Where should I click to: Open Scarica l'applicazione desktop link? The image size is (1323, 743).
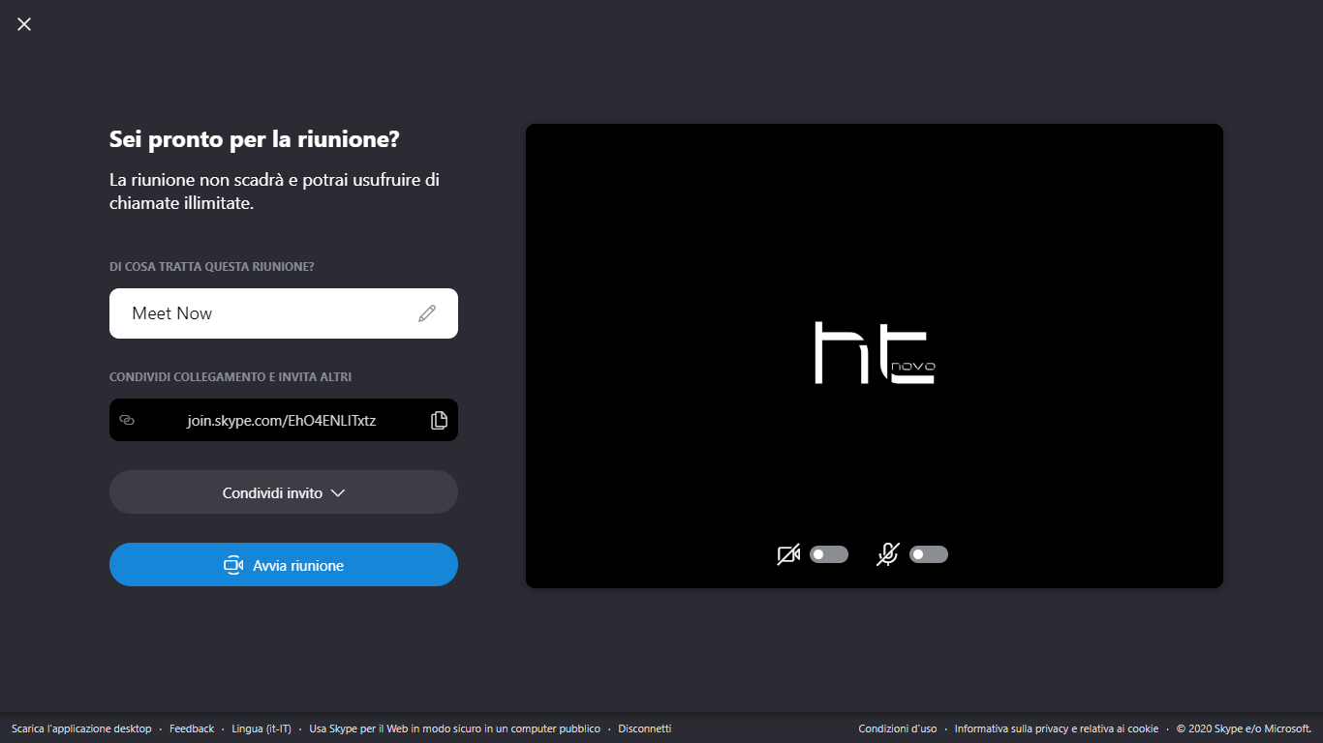click(x=80, y=728)
